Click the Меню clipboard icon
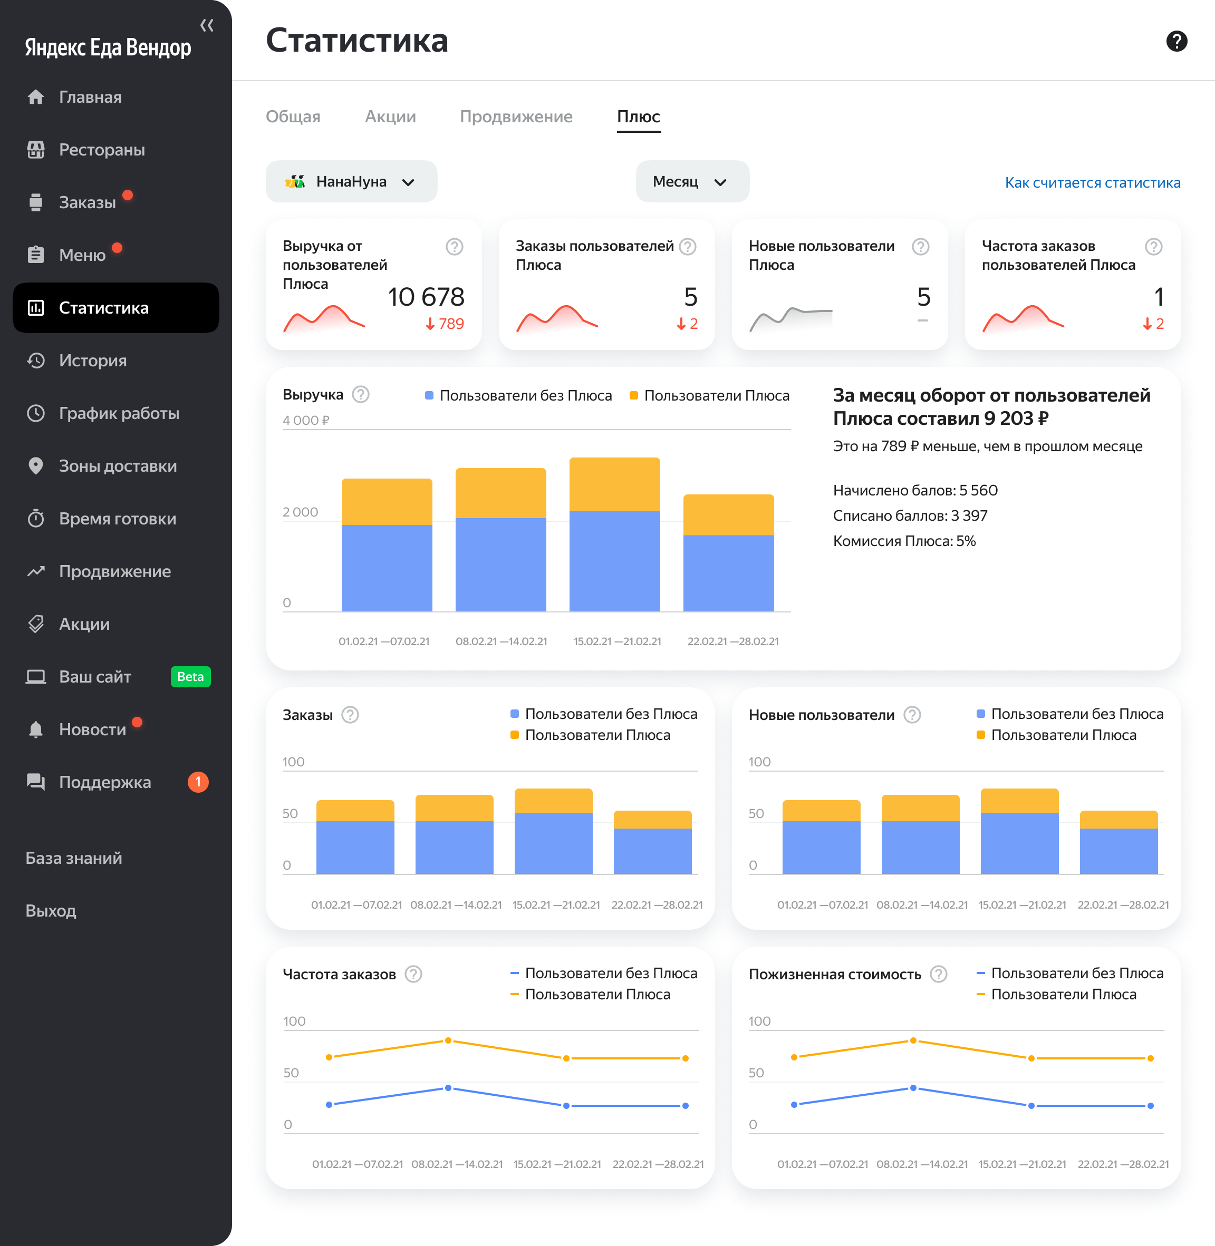 (x=36, y=255)
